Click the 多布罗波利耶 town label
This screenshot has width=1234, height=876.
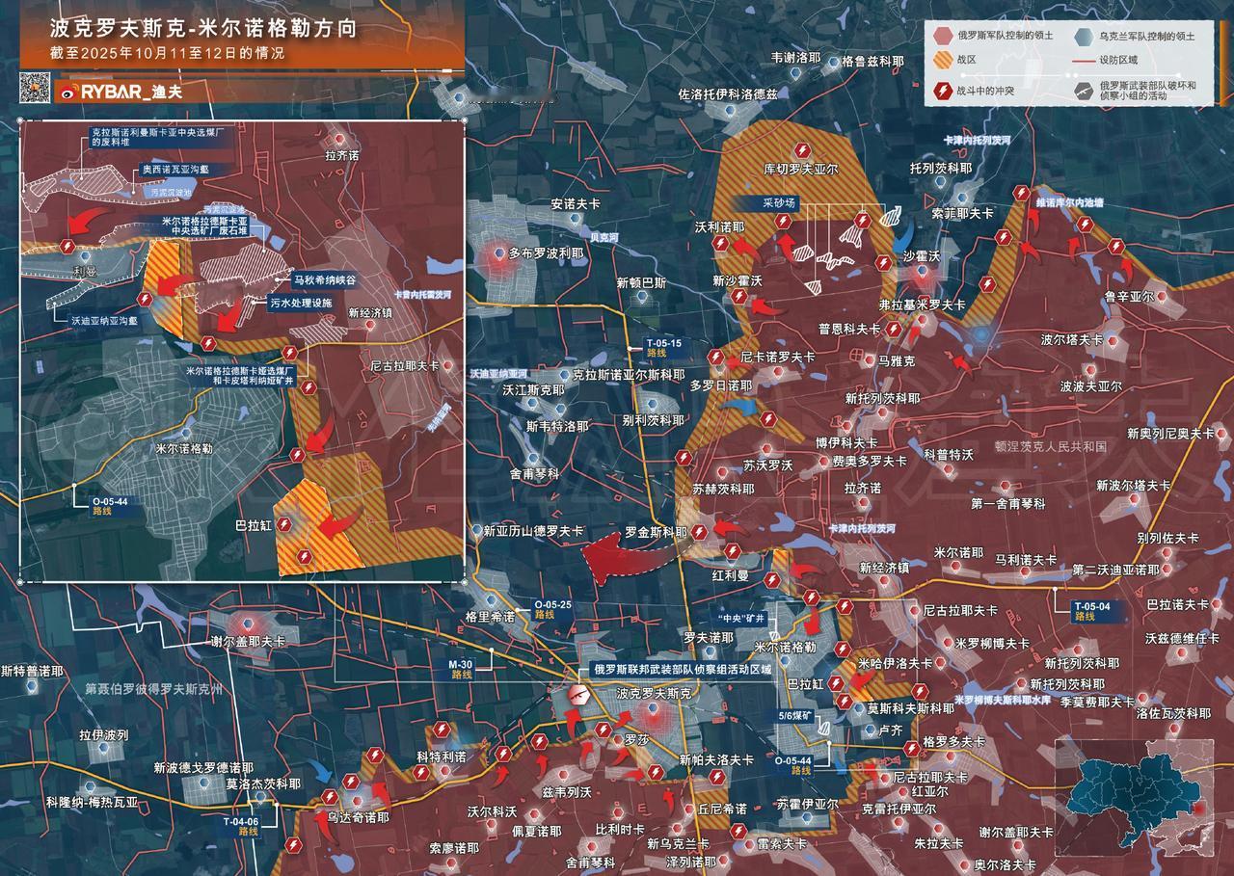546,255
